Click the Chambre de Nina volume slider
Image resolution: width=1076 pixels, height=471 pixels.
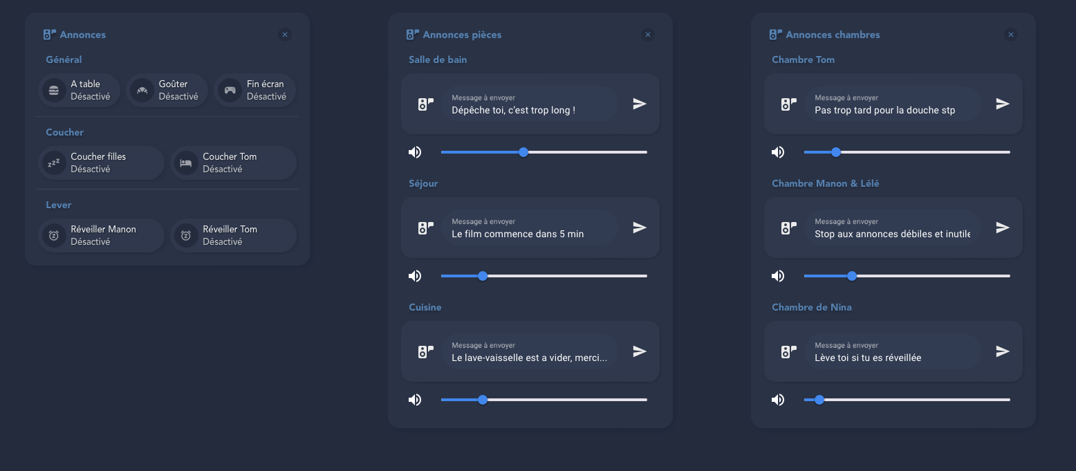click(x=907, y=400)
